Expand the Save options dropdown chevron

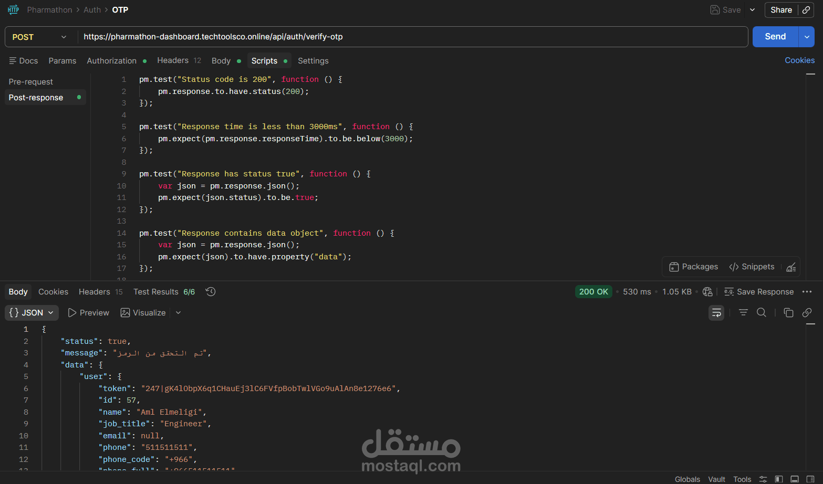[752, 10]
